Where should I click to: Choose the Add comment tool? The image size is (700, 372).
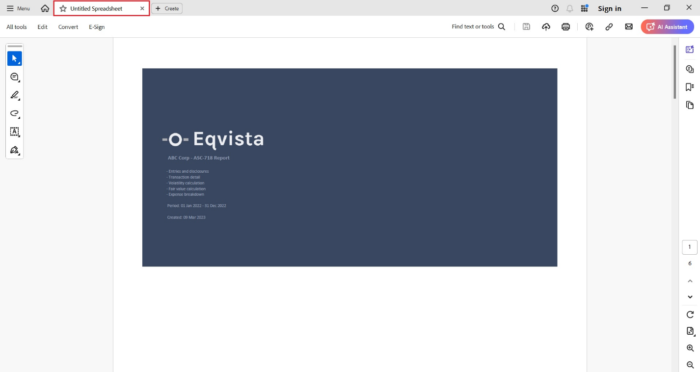[15, 77]
